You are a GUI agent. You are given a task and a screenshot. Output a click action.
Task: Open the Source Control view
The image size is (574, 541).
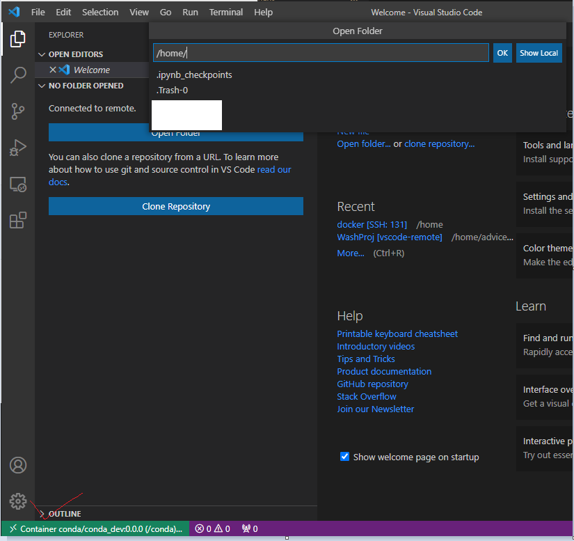click(17, 111)
